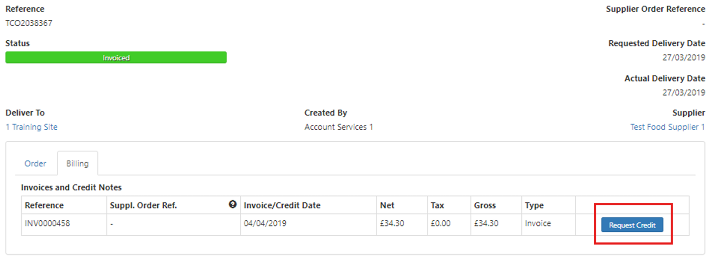The image size is (712, 258).
Task: Click the Suppl. Order Ref. column header
Action: 143,205
